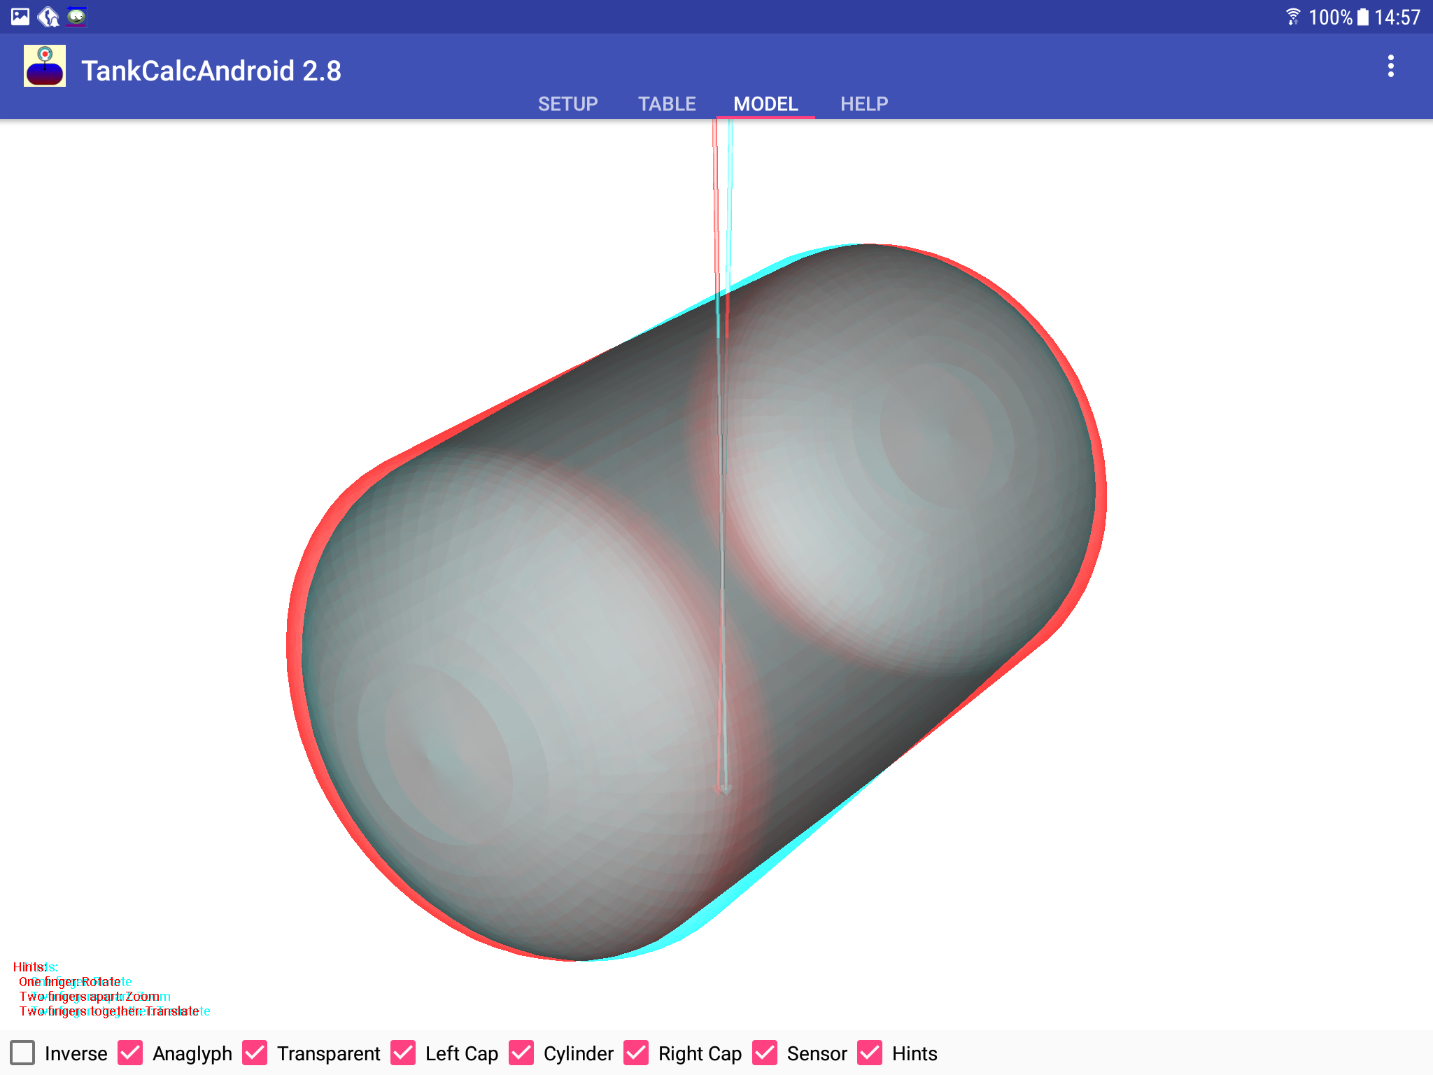The width and height of the screenshot is (1433, 1075).
Task: Tap the TankCalcAndroid app logo icon
Action: [45, 66]
